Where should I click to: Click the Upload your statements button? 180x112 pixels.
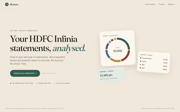click(x=25, y=73)
